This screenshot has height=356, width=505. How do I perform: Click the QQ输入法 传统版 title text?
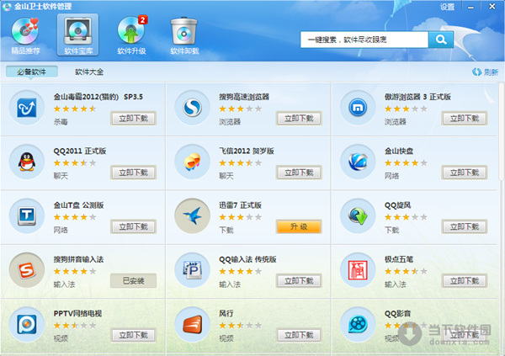click(x=247, y=259)
